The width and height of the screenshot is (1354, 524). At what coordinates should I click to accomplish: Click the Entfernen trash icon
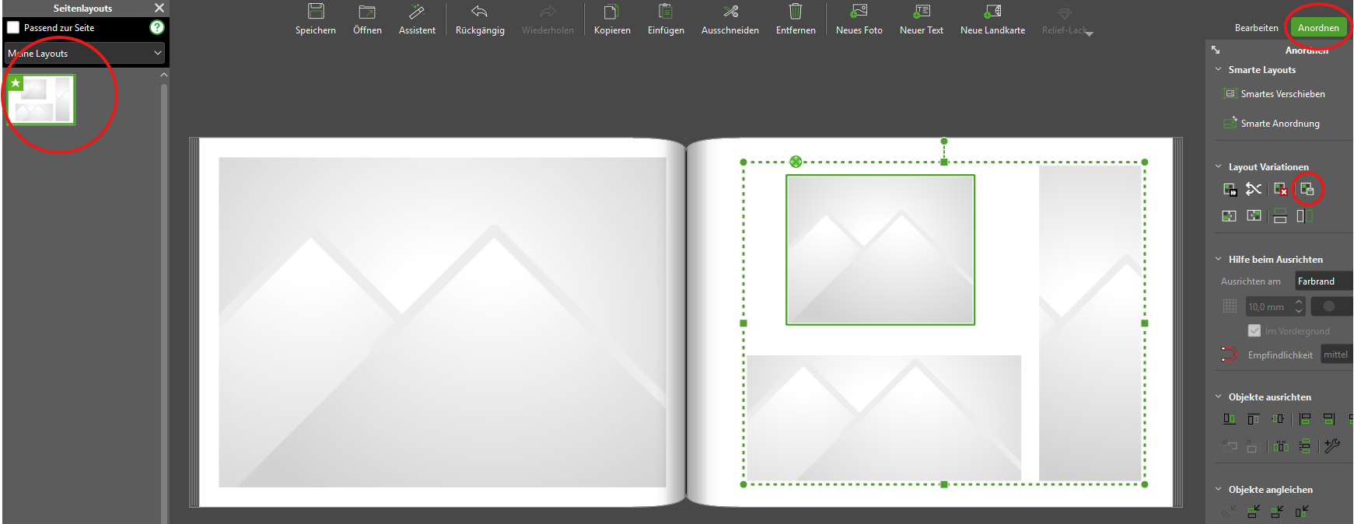(x=796, y=12)
